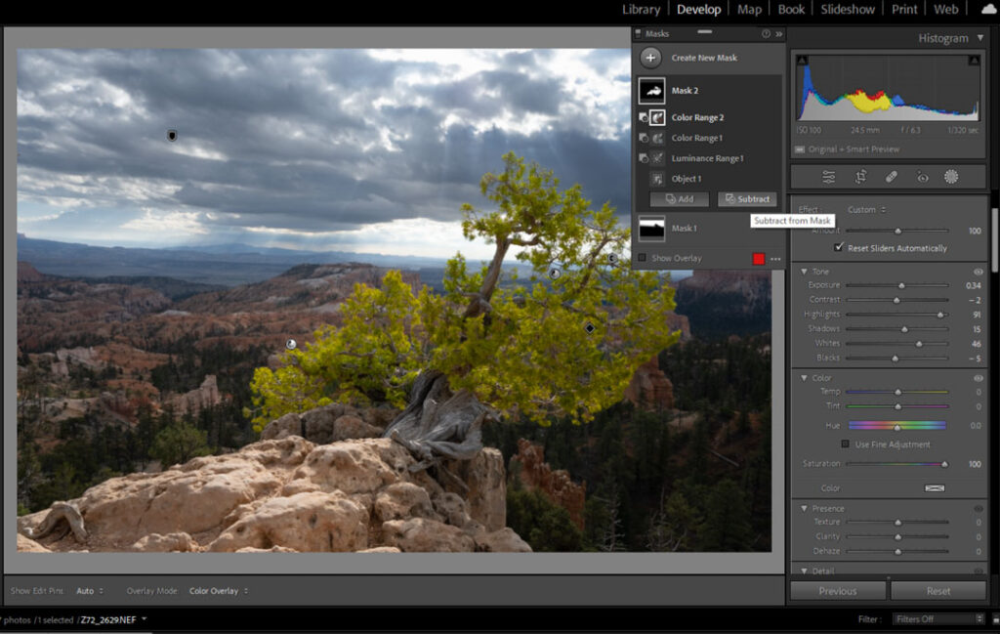Image resolution: width=1000 pixels, height=634 pixels.
Task: Select the Healing bandage tool icon
Action: 891,178
